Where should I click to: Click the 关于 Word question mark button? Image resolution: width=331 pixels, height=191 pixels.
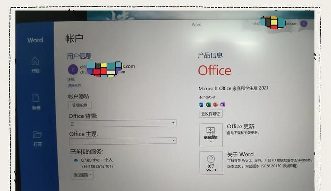click(x=211, y=163)
